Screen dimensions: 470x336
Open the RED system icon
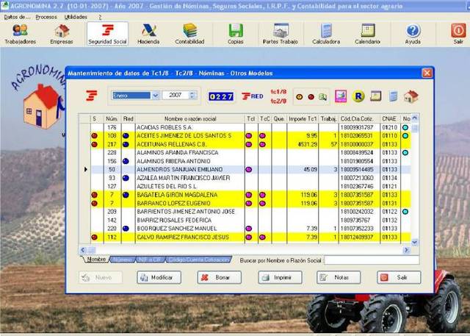click(x=253, y=96)
